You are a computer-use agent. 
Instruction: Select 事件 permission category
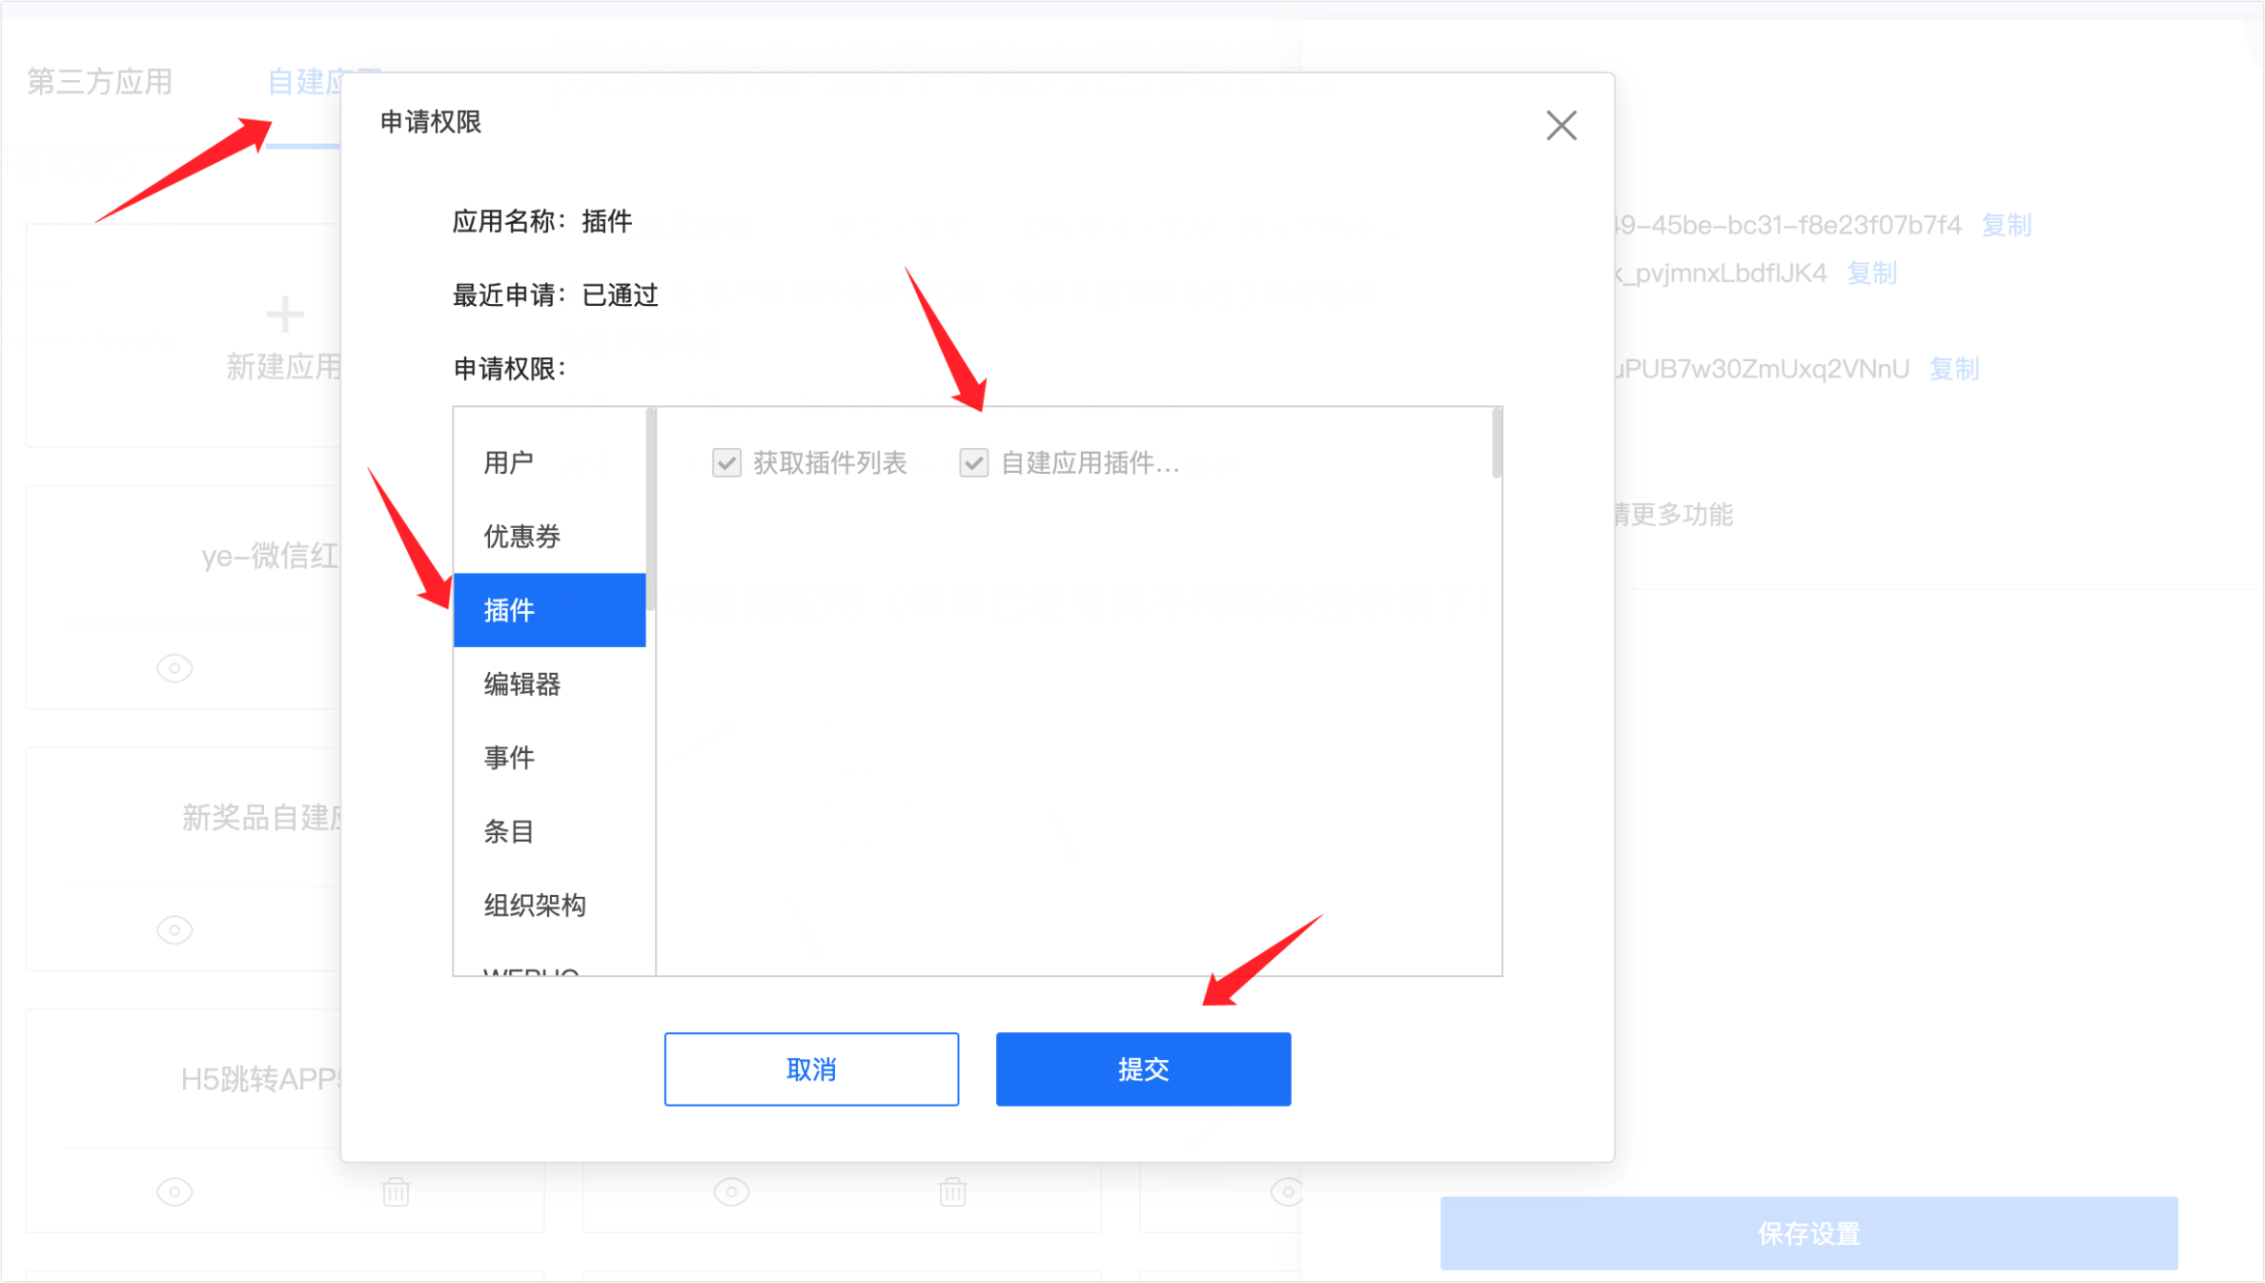(550, 758)
